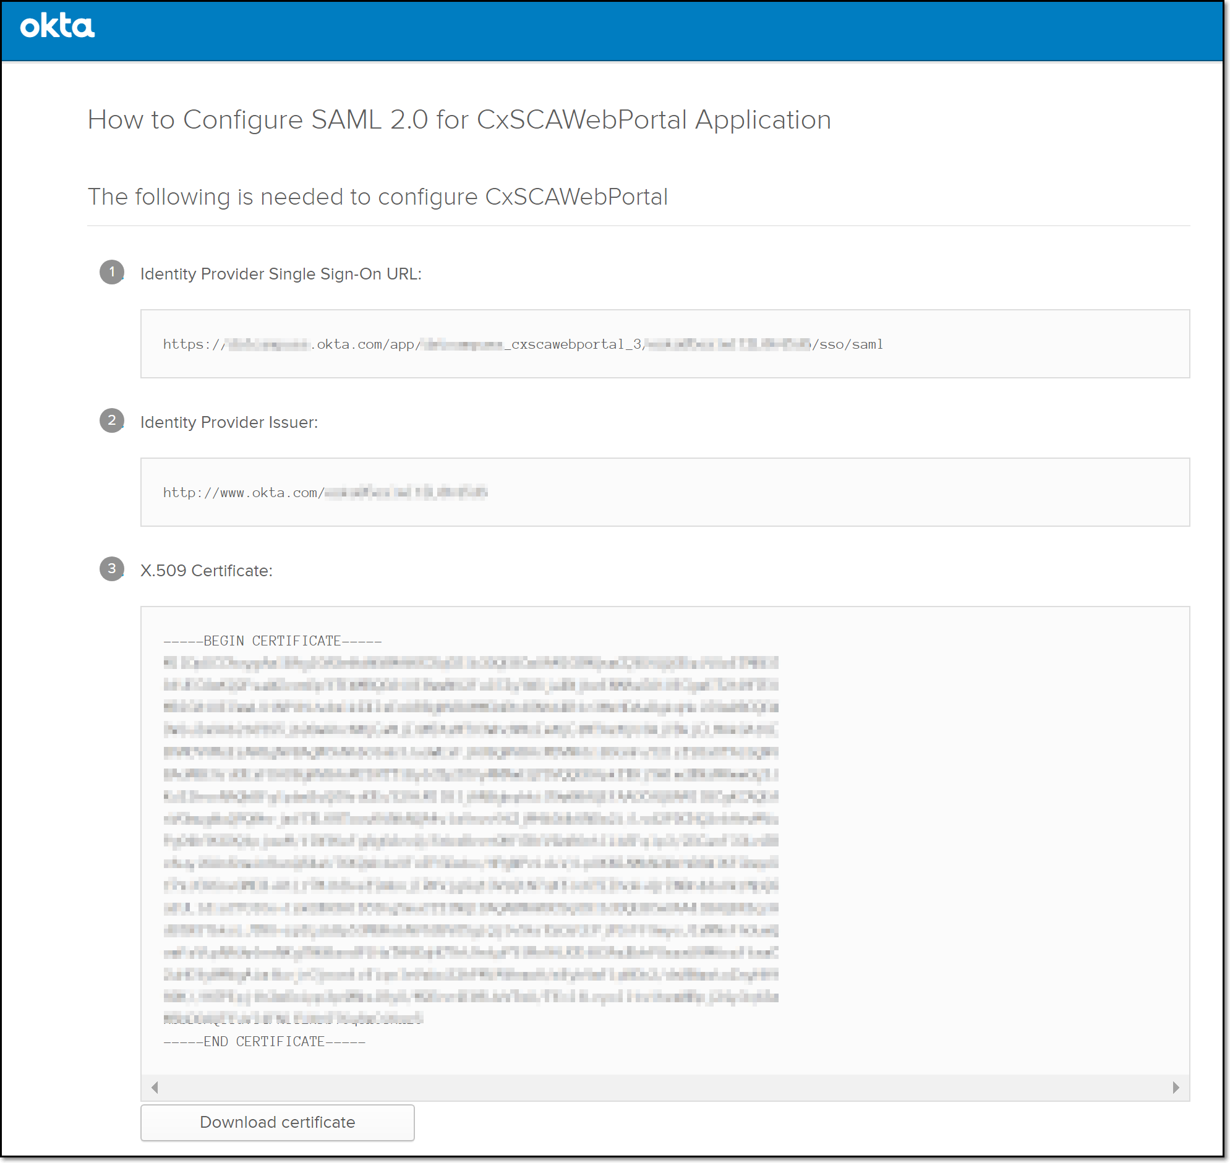Click the END CERTIFICATE line
This screenshot has width=1230, height=1163.
(264, 1041)
